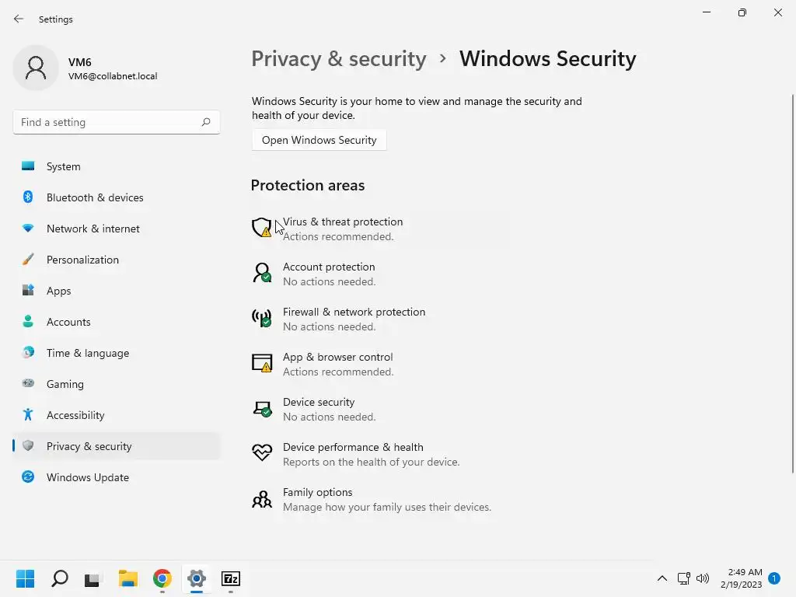Image resolution: width=796 pixels, height=597 pixels.
Task: Open Accessibility settings section
Action: (x=75, y=415)
